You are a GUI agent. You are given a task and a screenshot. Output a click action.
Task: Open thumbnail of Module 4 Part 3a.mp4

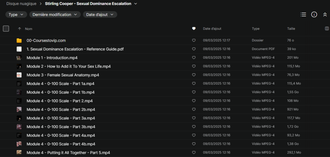click(x=19, y=118)
